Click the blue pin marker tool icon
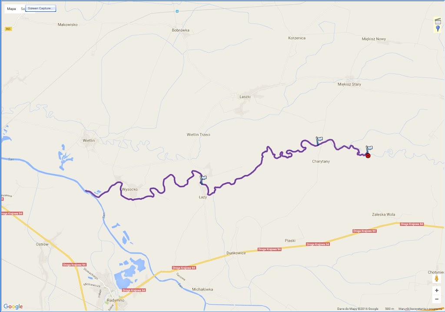Screen dimensions: 445x312 [x=438, y=28]
